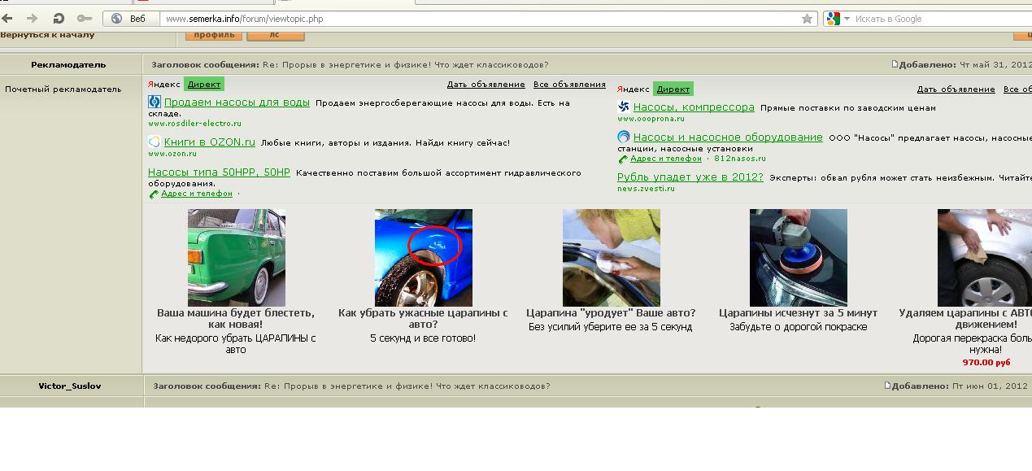Click 'Насосы типа 50НРР, 50НР' link
The height and width of the screenshot is (471, 1032).
pyautogui.click(x=219, y=172)
